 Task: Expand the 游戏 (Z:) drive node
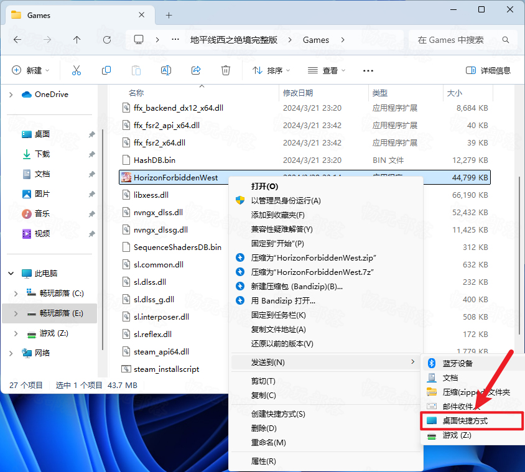pyautogui.click(x=16, y=333)
